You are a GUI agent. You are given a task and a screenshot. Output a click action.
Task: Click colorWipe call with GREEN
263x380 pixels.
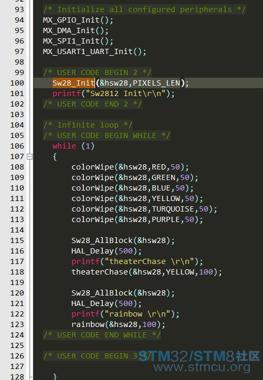pos(135,177)
